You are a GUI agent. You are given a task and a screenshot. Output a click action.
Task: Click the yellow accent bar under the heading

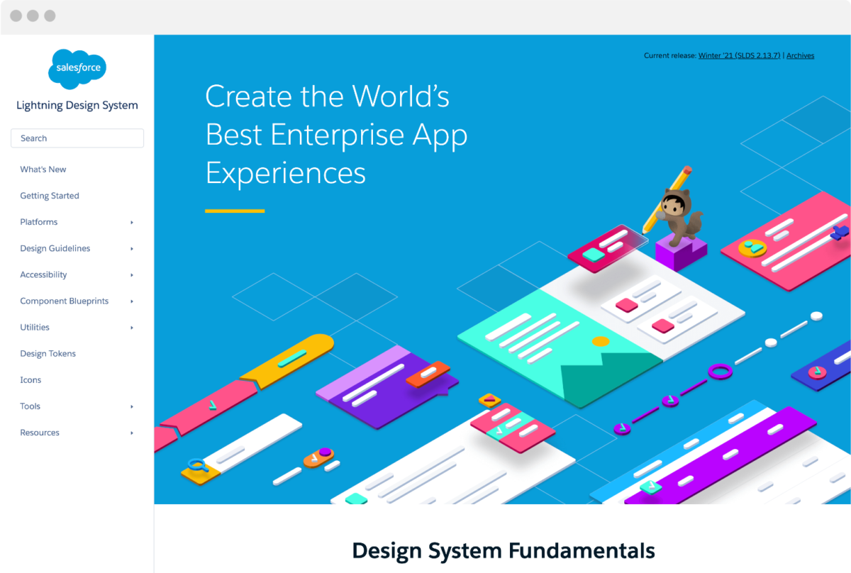(x=234, y=210)
